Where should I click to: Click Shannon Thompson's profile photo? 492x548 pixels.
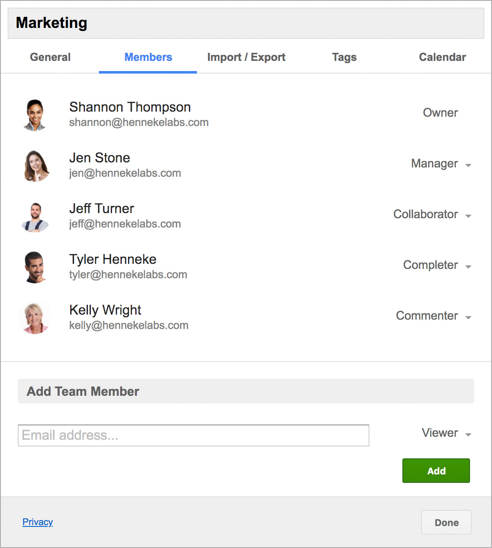point(35,115)
